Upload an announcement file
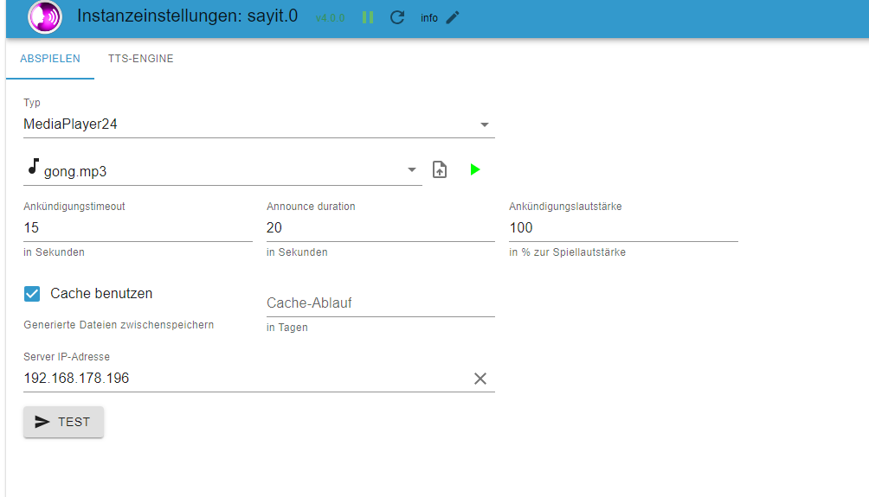The width and height of the screenshot is (869, 497). pos(440,170)
